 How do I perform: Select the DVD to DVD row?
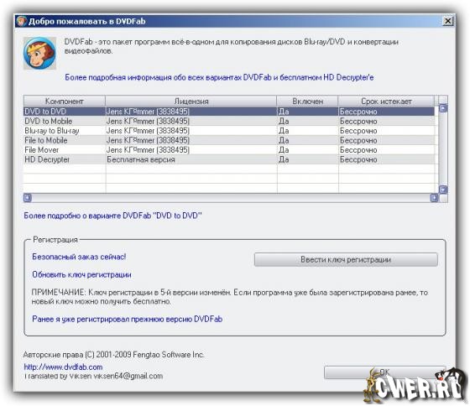(x=229, y=112)
